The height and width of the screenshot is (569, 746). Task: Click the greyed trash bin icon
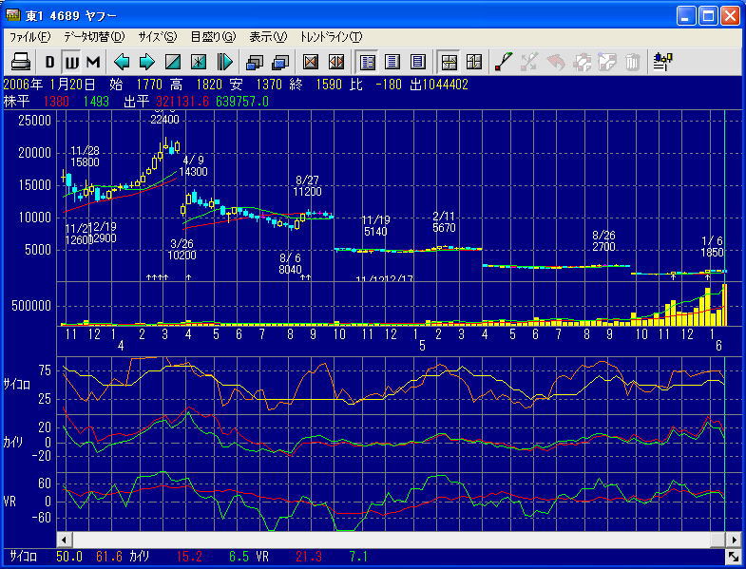[632, 62]
